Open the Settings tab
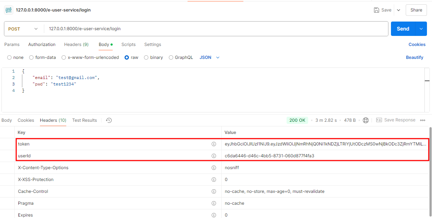Screen dimensions: 432x218 click(153, 45)
